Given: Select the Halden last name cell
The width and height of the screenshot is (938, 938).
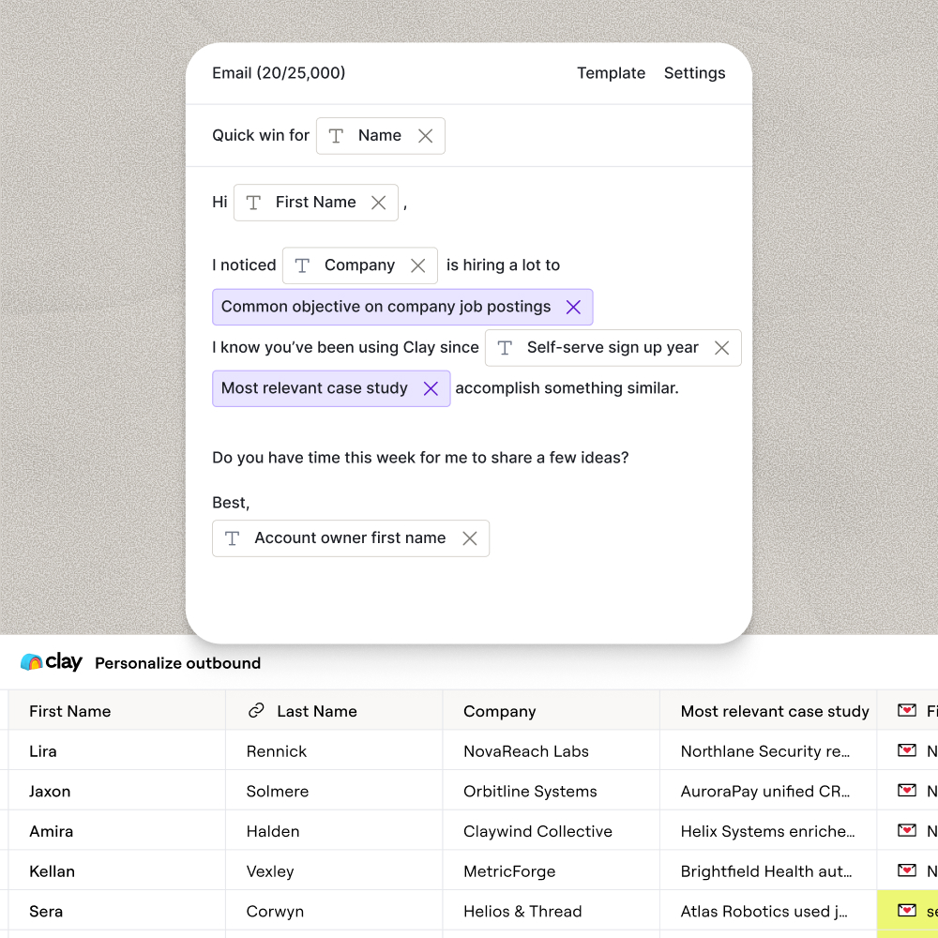Looking at the screenshot, I should 335,831.
